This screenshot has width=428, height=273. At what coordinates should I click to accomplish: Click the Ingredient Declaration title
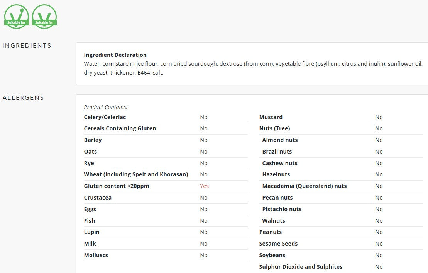(115, 55)
